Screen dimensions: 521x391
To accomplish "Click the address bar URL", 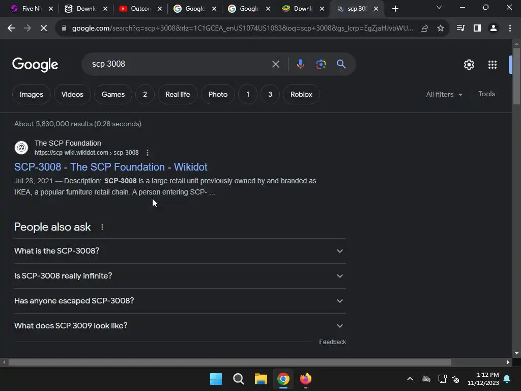I will [243, 29].
